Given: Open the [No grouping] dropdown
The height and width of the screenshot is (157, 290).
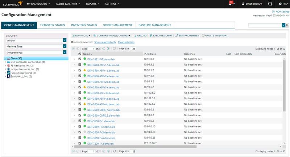Looking at the screenshot, I should 65,52.
